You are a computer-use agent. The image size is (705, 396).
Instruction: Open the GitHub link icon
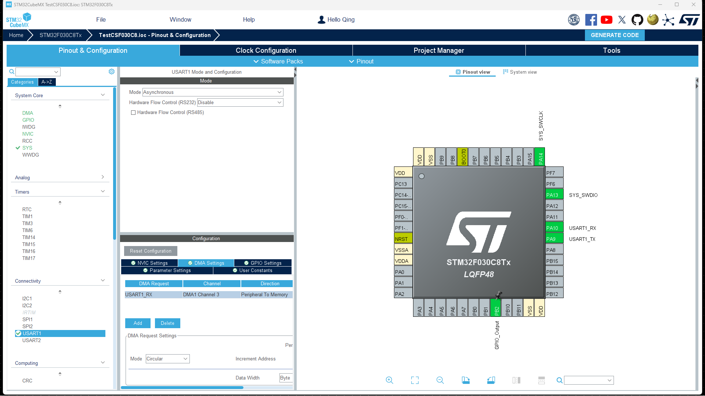tap(637, 20)
